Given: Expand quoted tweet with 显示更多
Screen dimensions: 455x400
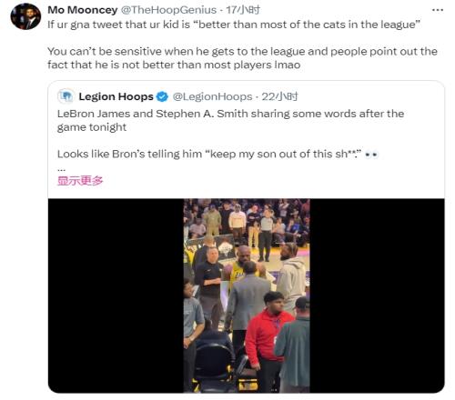Looking at the screenshot, I should (x=80, y=181).
